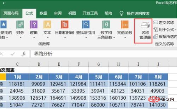The width and height of the screenshot is (177, 109).
Task: Click the 6月 header cell
Action: (x=118, y=77)
